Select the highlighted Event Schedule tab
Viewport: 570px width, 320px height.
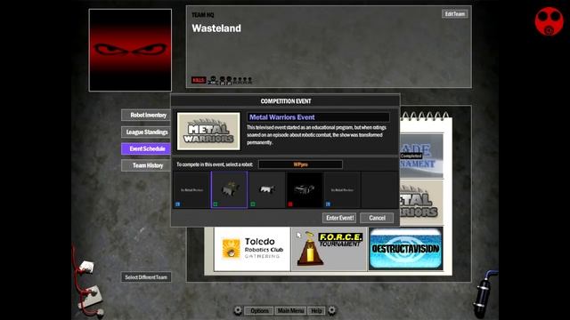point(146,148)
